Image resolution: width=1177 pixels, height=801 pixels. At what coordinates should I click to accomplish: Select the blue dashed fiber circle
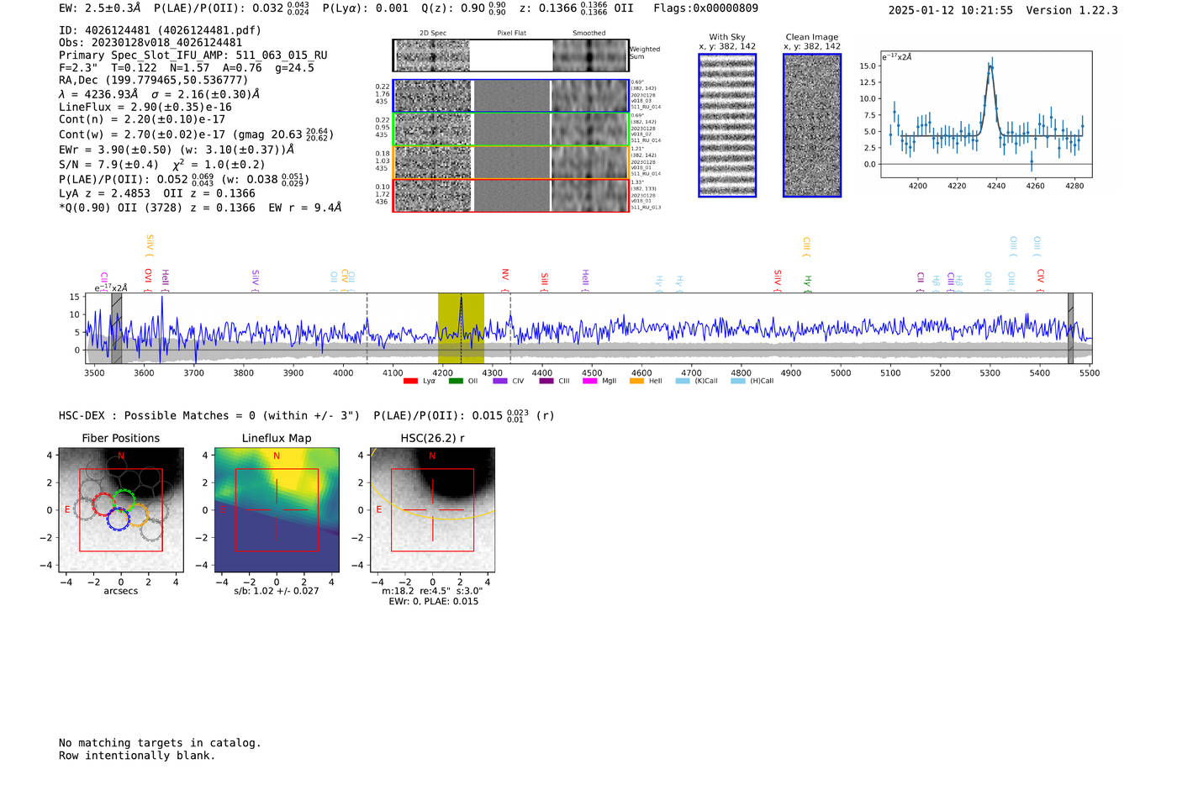pos(118,519)
